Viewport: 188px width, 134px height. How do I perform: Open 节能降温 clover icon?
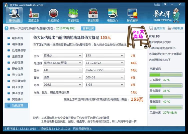click(x=73, y=15)
